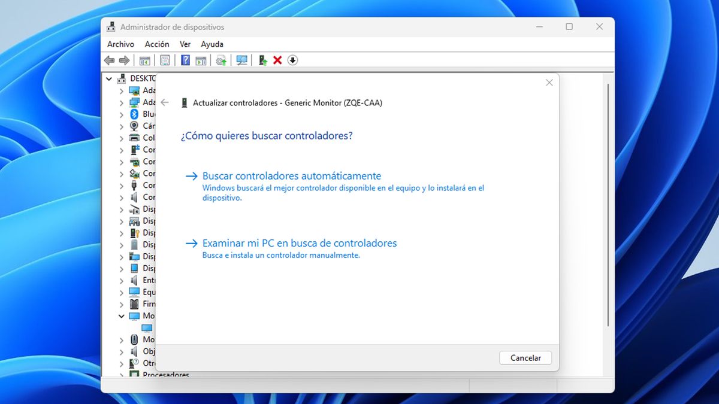Click the Cancelar button

tap(525, 357)
